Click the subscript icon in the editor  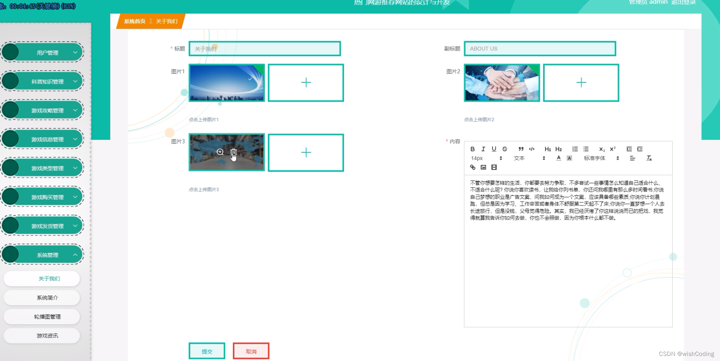(x=601, y=149)
